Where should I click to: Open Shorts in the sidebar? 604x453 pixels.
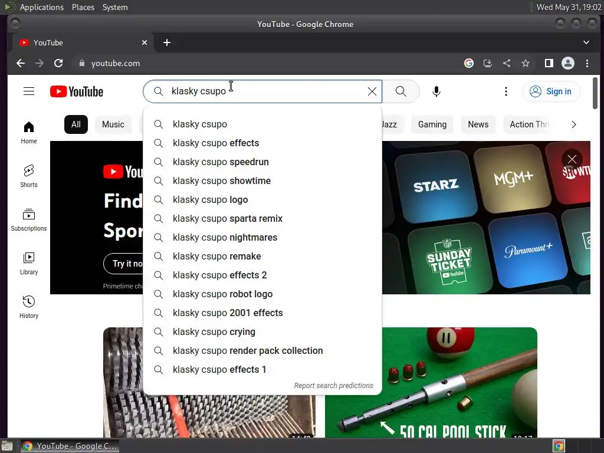pyautogui.click(x=29, y=176)
